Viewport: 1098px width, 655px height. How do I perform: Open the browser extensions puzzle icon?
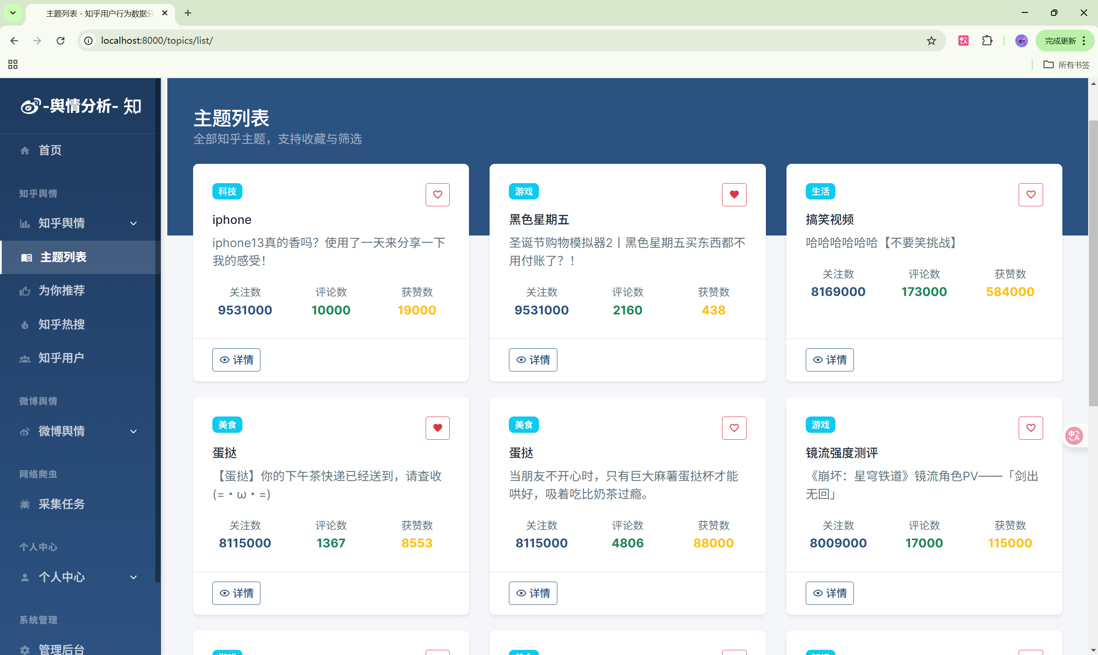tap(987, 41)
